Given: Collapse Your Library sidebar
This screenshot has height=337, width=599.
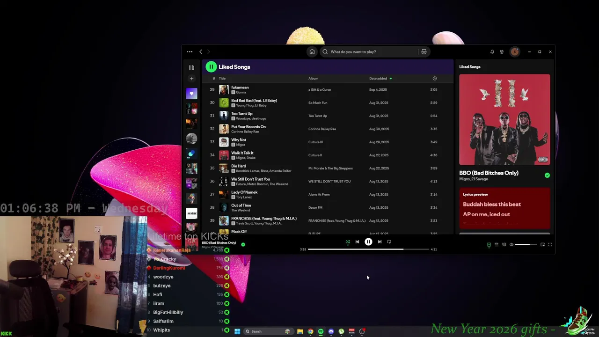Looking at the screenshot, I should coord(191,67).
